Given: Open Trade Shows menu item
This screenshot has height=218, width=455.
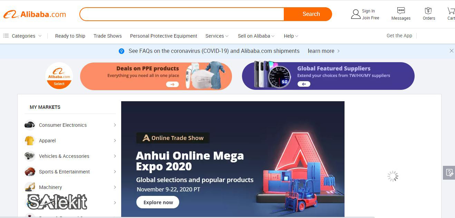Looking at the screenshot, I should (108, 36).
